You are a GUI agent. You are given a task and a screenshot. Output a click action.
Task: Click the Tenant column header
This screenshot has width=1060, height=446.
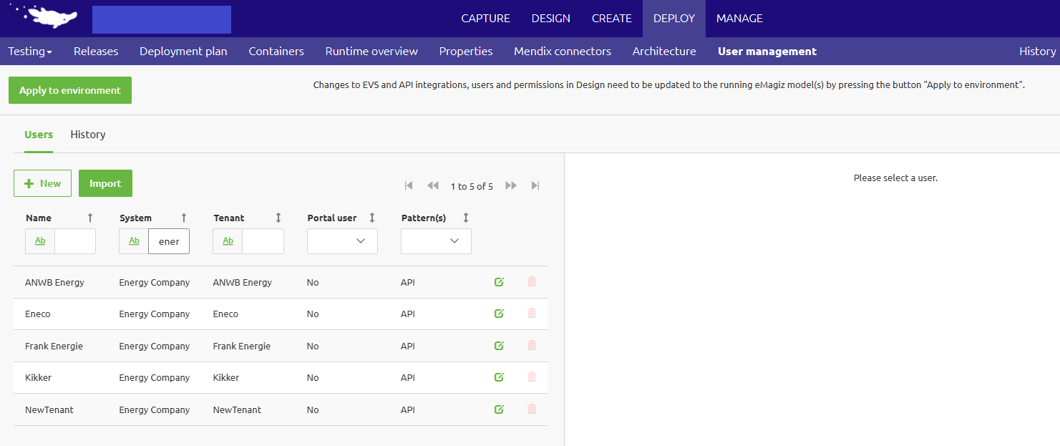[228, 218]
